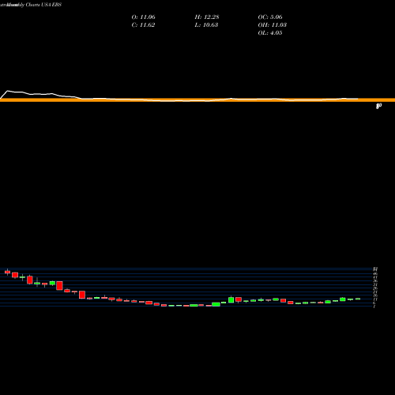Viewport: 395px width, 395px height.
Task: Select the close price value 'C: 11.62'
Action: click(143, 25)
